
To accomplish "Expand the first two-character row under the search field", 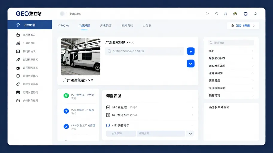I will point(231,51).
